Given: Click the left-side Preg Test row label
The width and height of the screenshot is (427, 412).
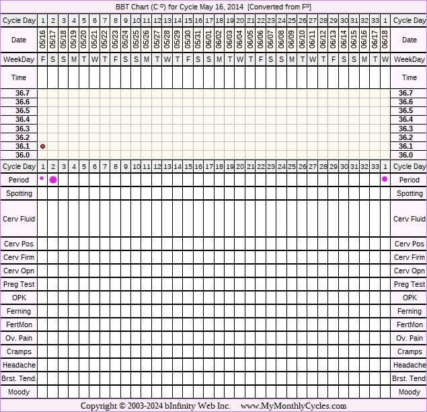Looking at the screenshot, I should [19, 284].
